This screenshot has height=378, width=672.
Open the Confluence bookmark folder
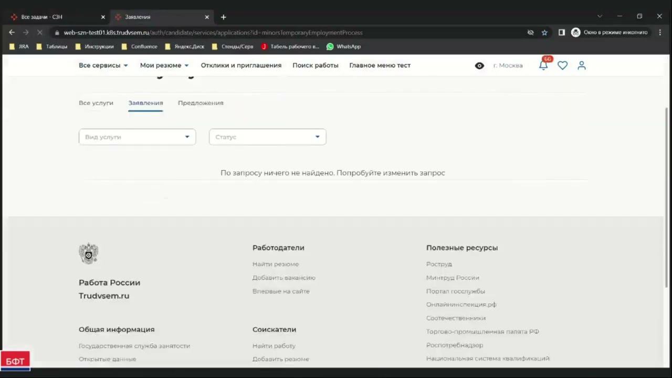click(139, 46)
